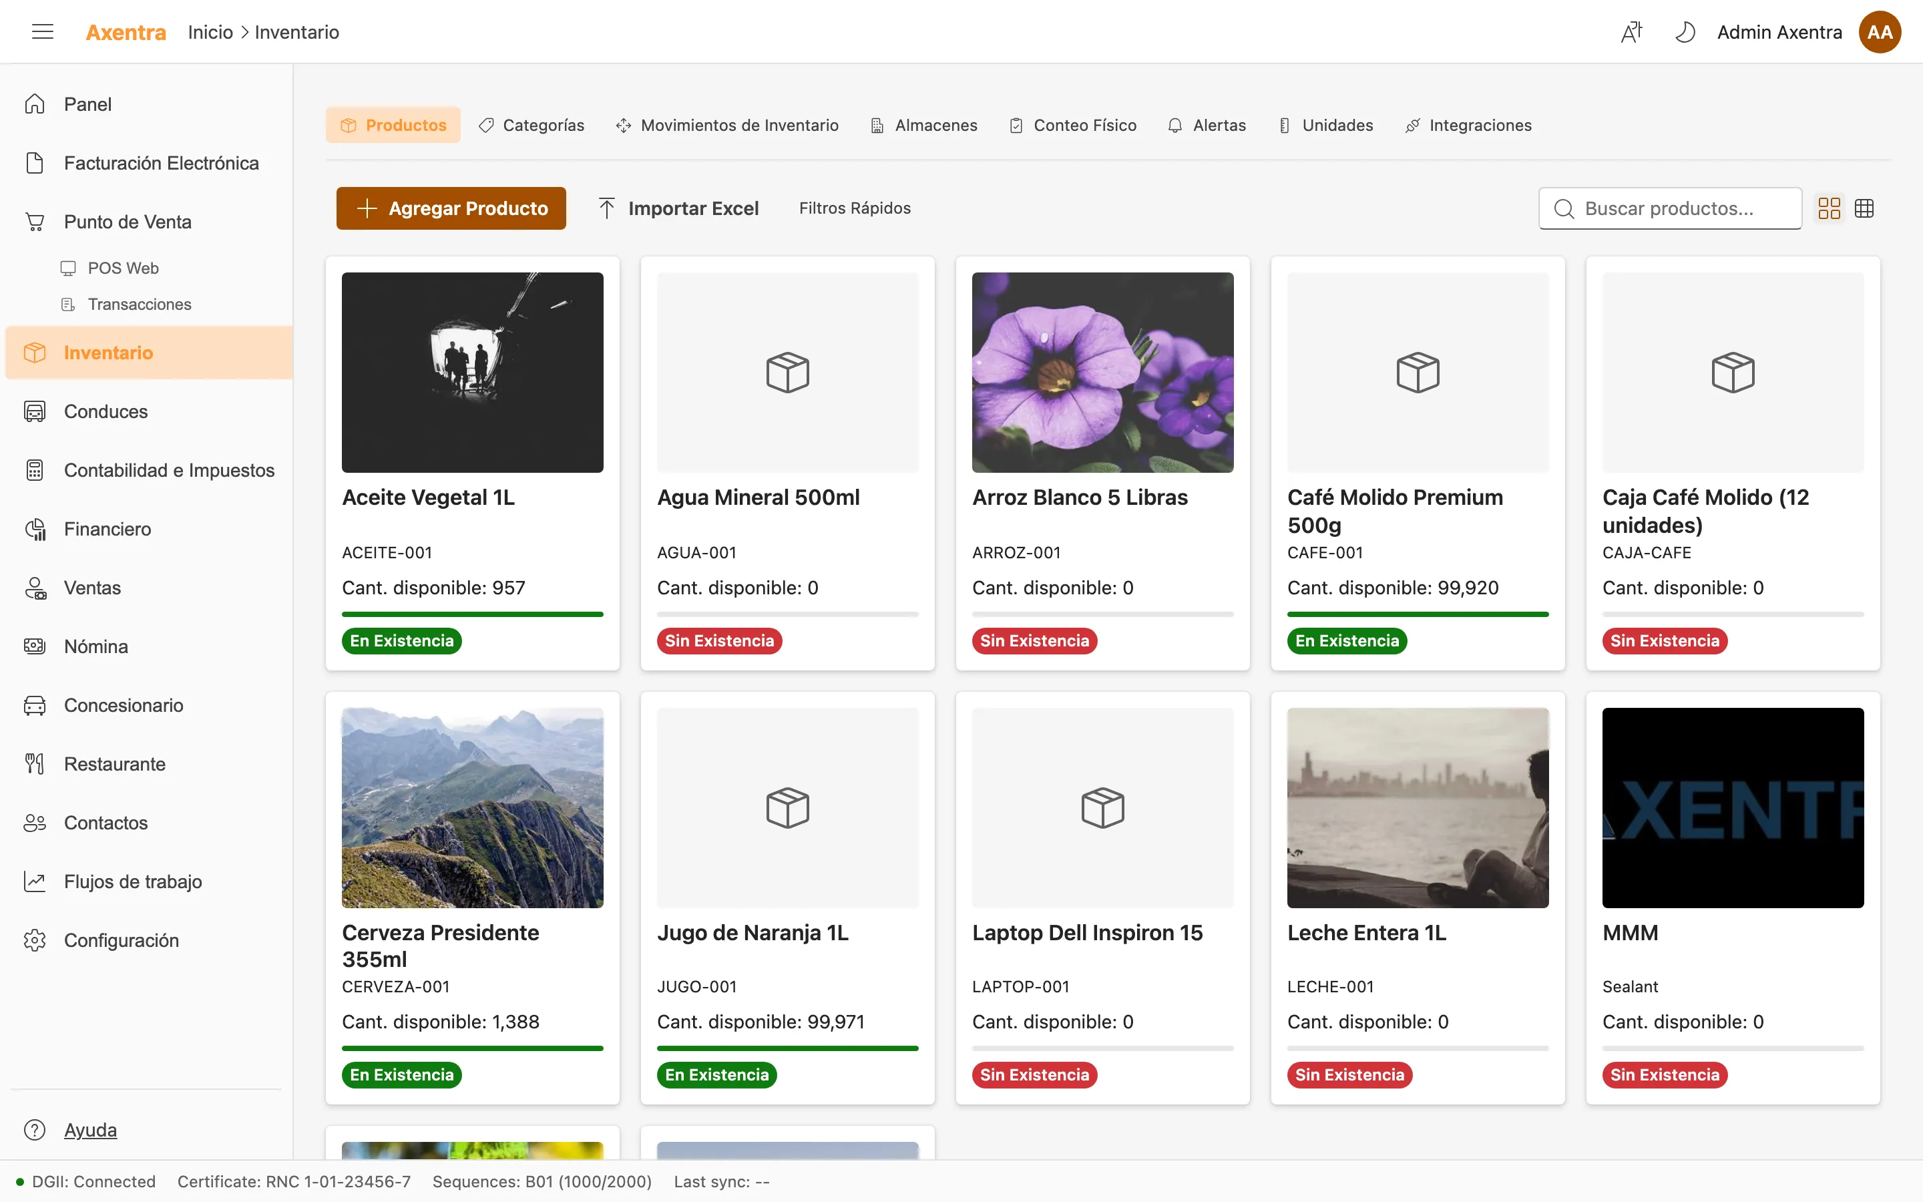Focus the Buscar productos search field
1923x1202 pixels.
1671,208
